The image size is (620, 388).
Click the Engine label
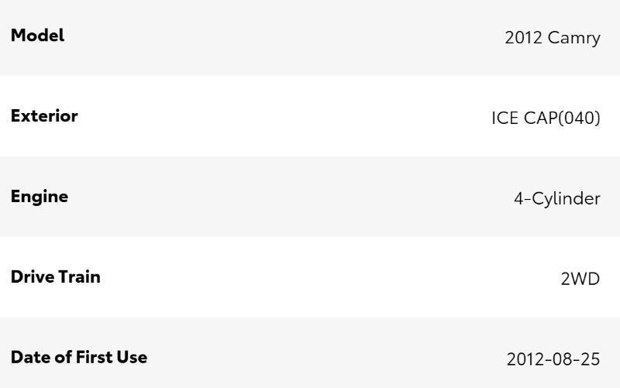(40, 197)
